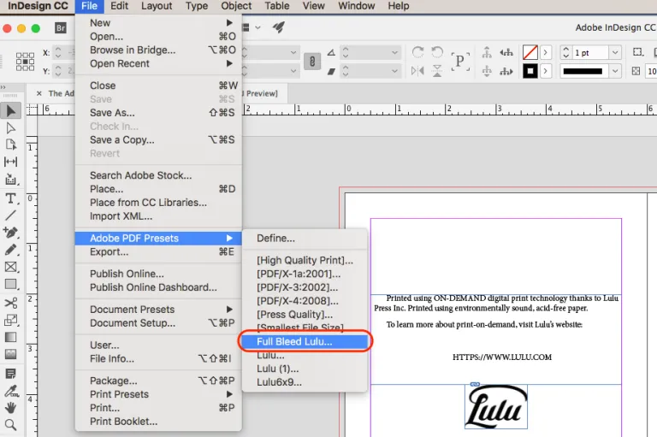Expand the Document Presets submenu
Viewport: 657px width, 437px height.
pyautogui.click(x=158, y=310)
